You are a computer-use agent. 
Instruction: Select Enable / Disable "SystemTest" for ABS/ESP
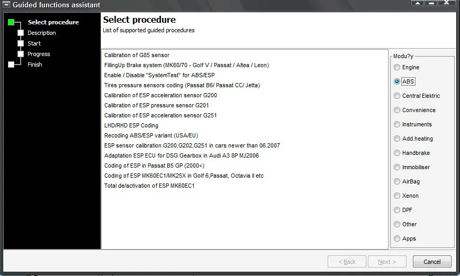click(159, 75)
